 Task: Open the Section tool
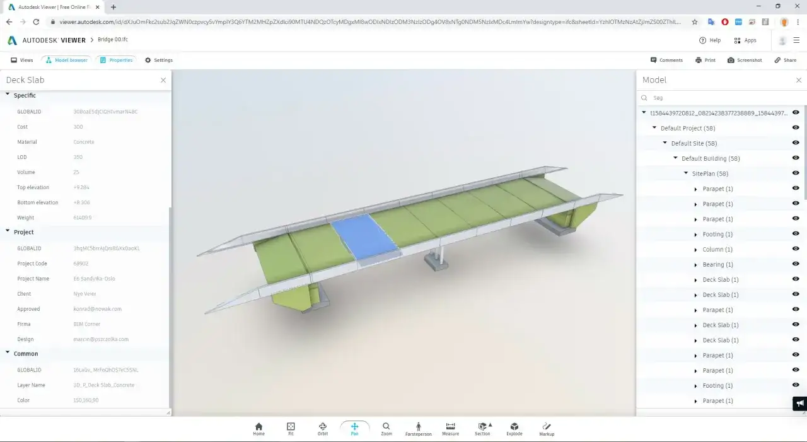483,429
